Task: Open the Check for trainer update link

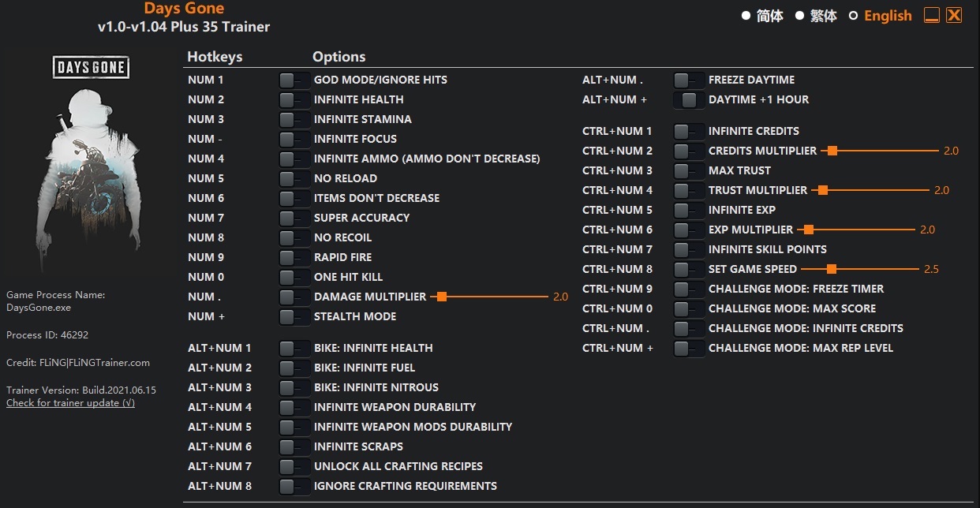Action: [70, 403]
